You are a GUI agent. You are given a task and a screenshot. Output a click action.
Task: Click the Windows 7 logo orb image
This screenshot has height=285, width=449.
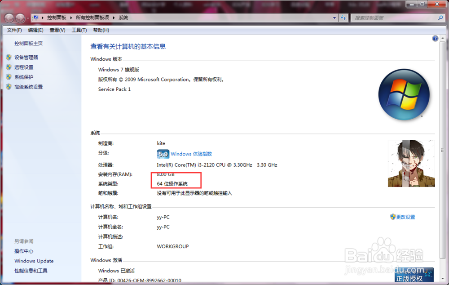(x=404, y=94)
